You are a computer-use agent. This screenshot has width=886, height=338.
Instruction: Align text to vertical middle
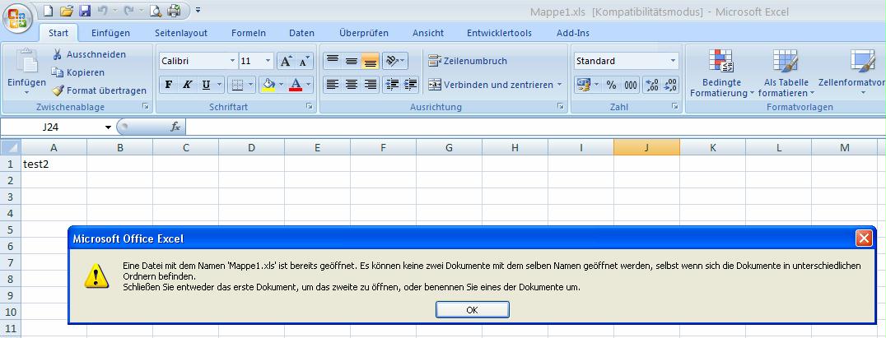(352, 60)
